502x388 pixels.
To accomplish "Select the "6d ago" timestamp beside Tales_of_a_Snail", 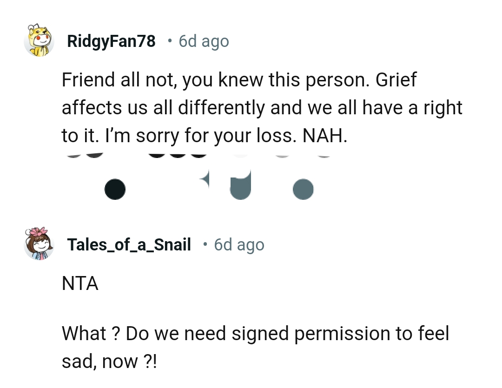I will 239,244.
